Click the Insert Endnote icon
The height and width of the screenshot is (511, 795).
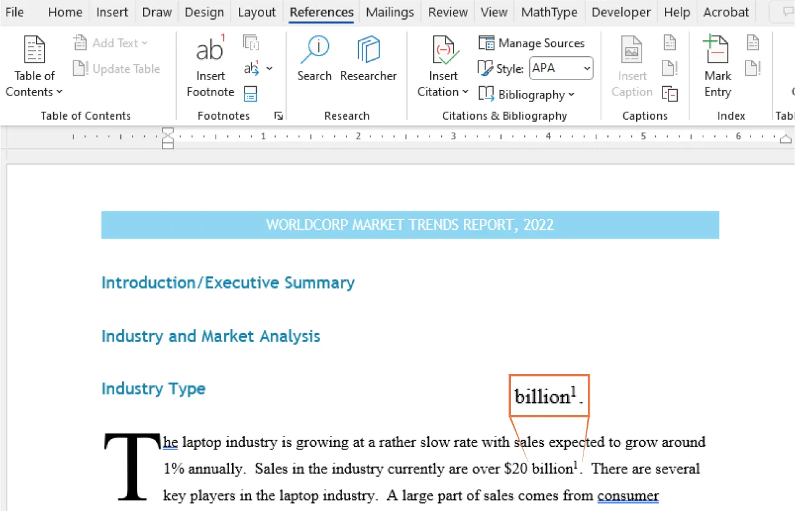(x=251, y=43)
